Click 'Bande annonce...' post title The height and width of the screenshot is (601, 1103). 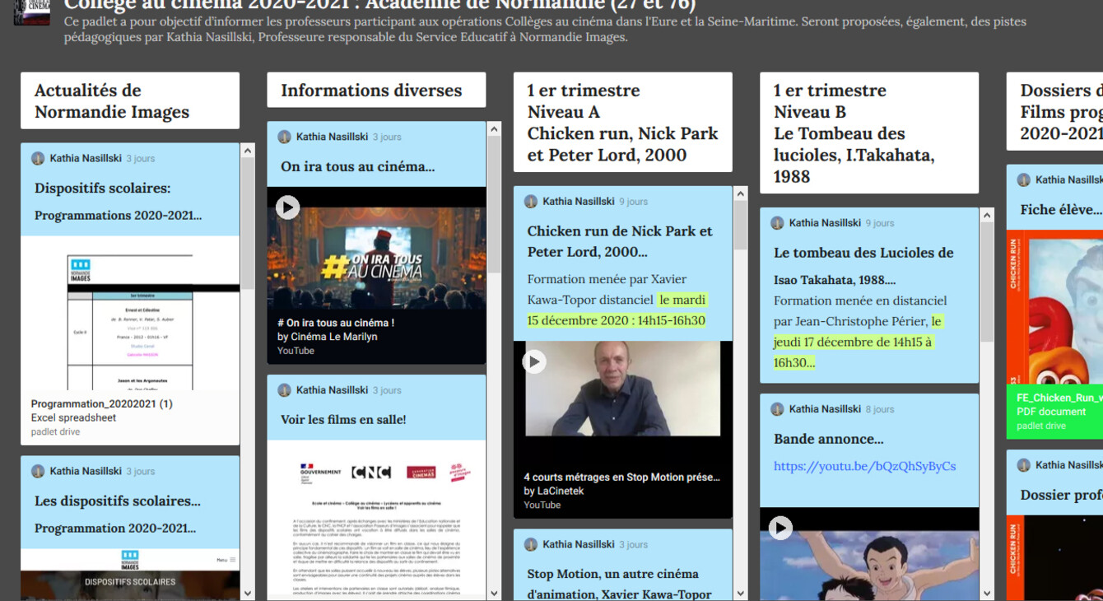click(x=829, y=439)
